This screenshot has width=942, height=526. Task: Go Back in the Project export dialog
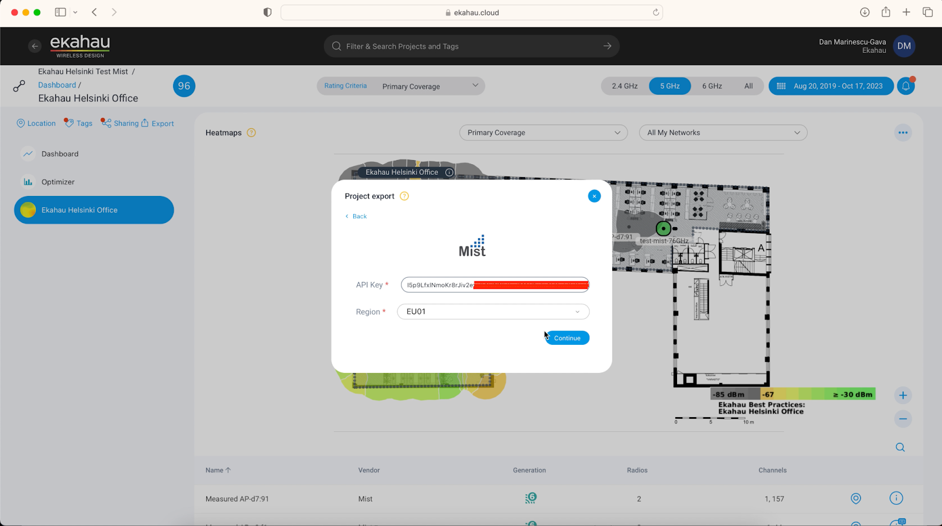point(356,217)
